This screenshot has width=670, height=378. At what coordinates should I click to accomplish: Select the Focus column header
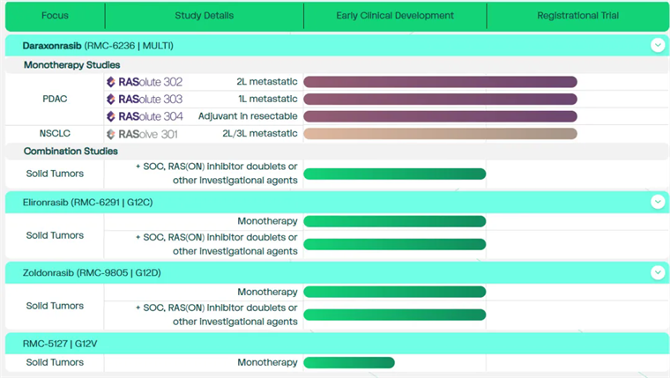[x=55, y=16]
